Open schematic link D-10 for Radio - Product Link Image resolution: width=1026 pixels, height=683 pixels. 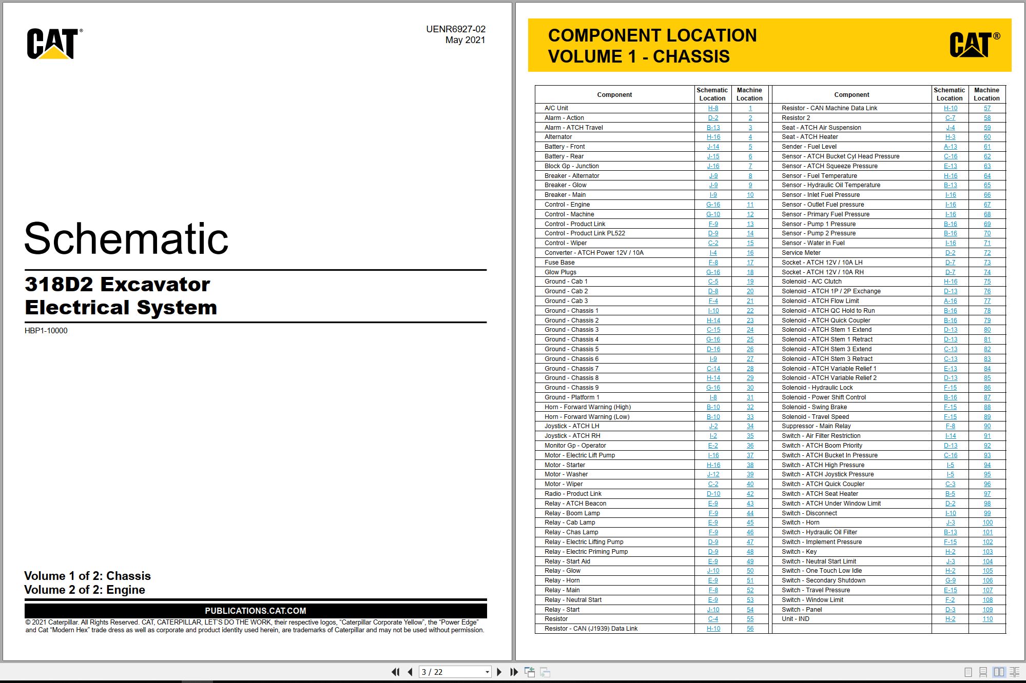coord(713,494)
